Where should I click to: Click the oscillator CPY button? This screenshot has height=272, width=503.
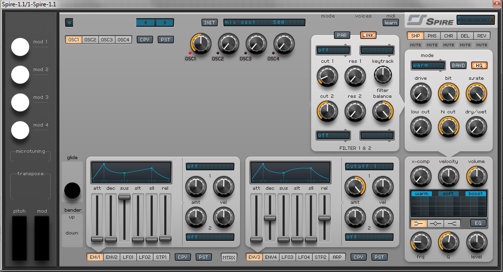[x=145, y=40]
